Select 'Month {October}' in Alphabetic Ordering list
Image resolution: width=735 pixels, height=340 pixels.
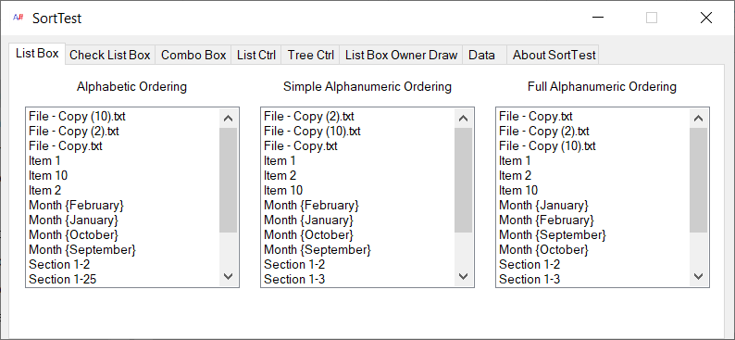pyautogui.click(x=123, y=234)
